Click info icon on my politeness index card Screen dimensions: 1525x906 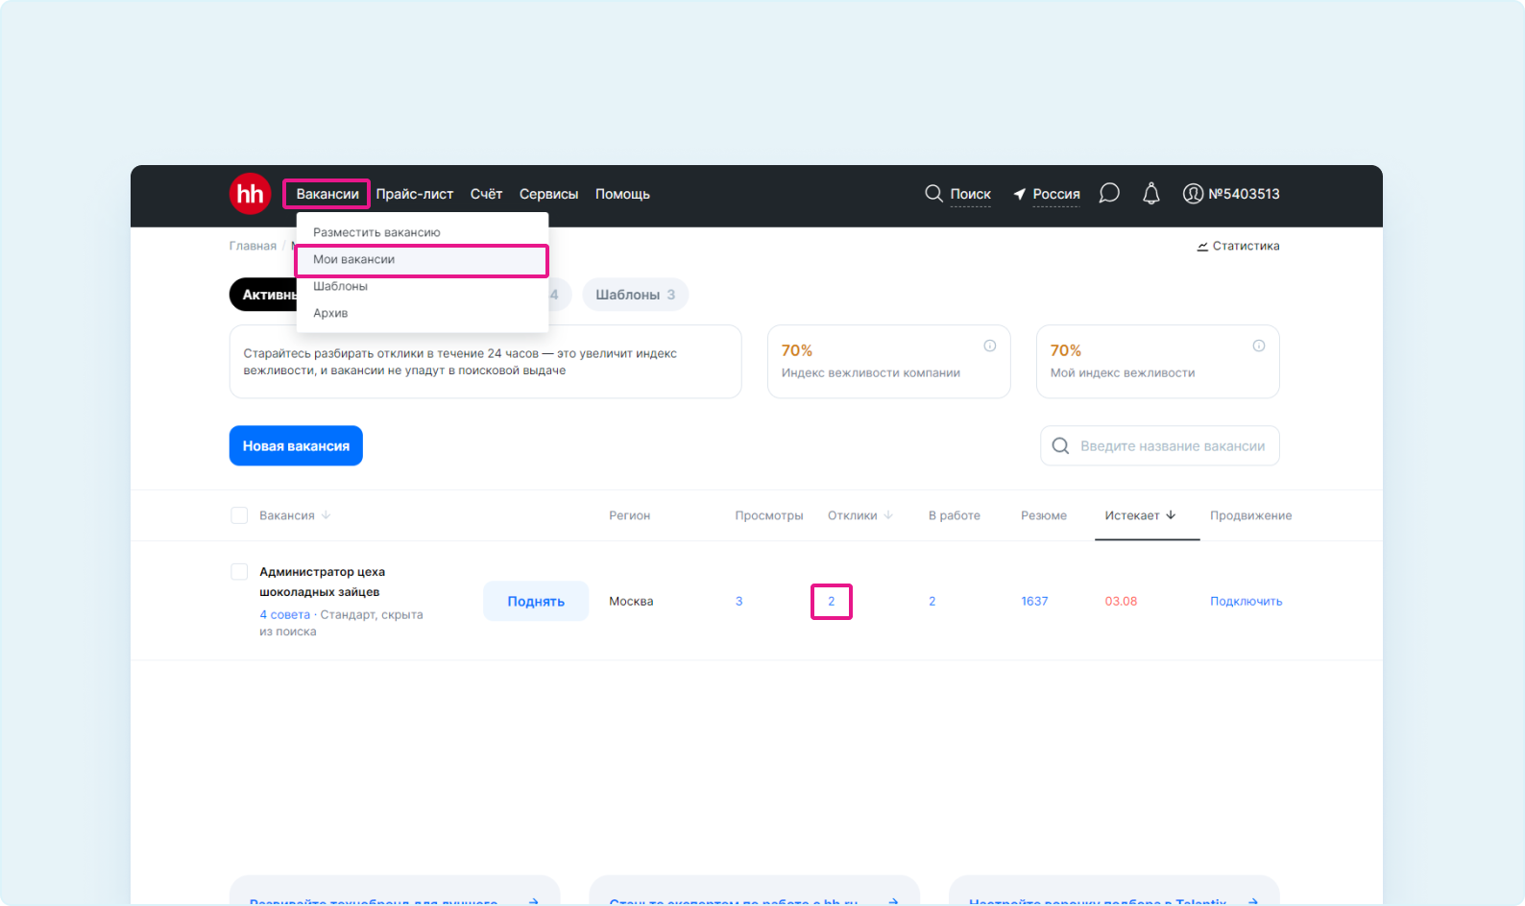(1259, 346)
